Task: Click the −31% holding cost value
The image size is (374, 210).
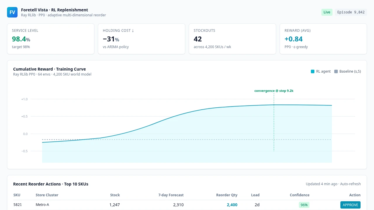Action: tap(111, 39)
